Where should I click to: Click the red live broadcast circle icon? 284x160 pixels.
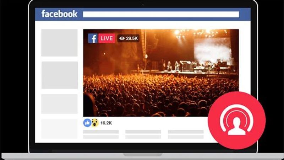tap(237, 121)
